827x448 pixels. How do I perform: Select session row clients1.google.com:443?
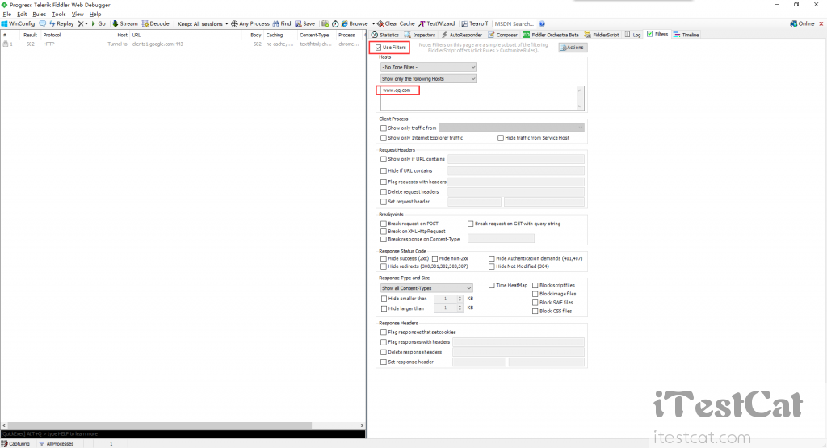183,44
